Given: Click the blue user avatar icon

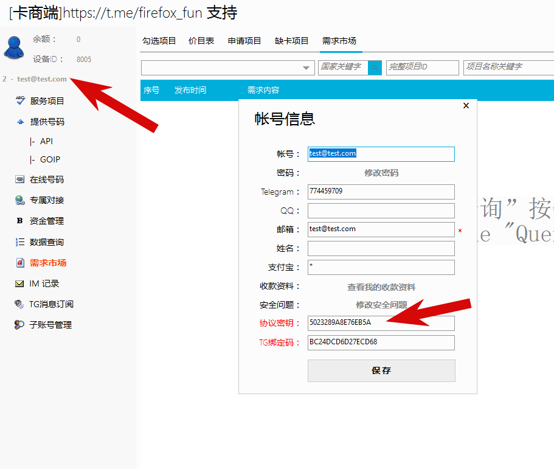Looking at the screenshot, I should point(14,47).
